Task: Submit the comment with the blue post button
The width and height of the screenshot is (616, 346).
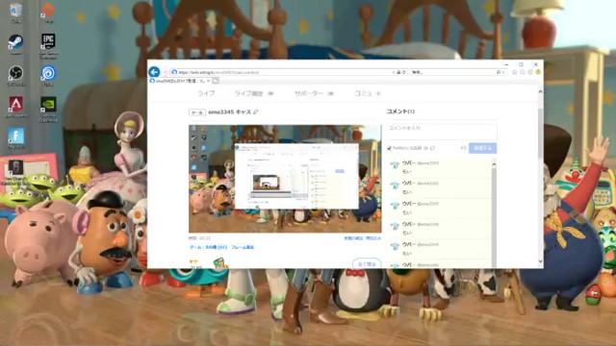Action: point(482,148)
